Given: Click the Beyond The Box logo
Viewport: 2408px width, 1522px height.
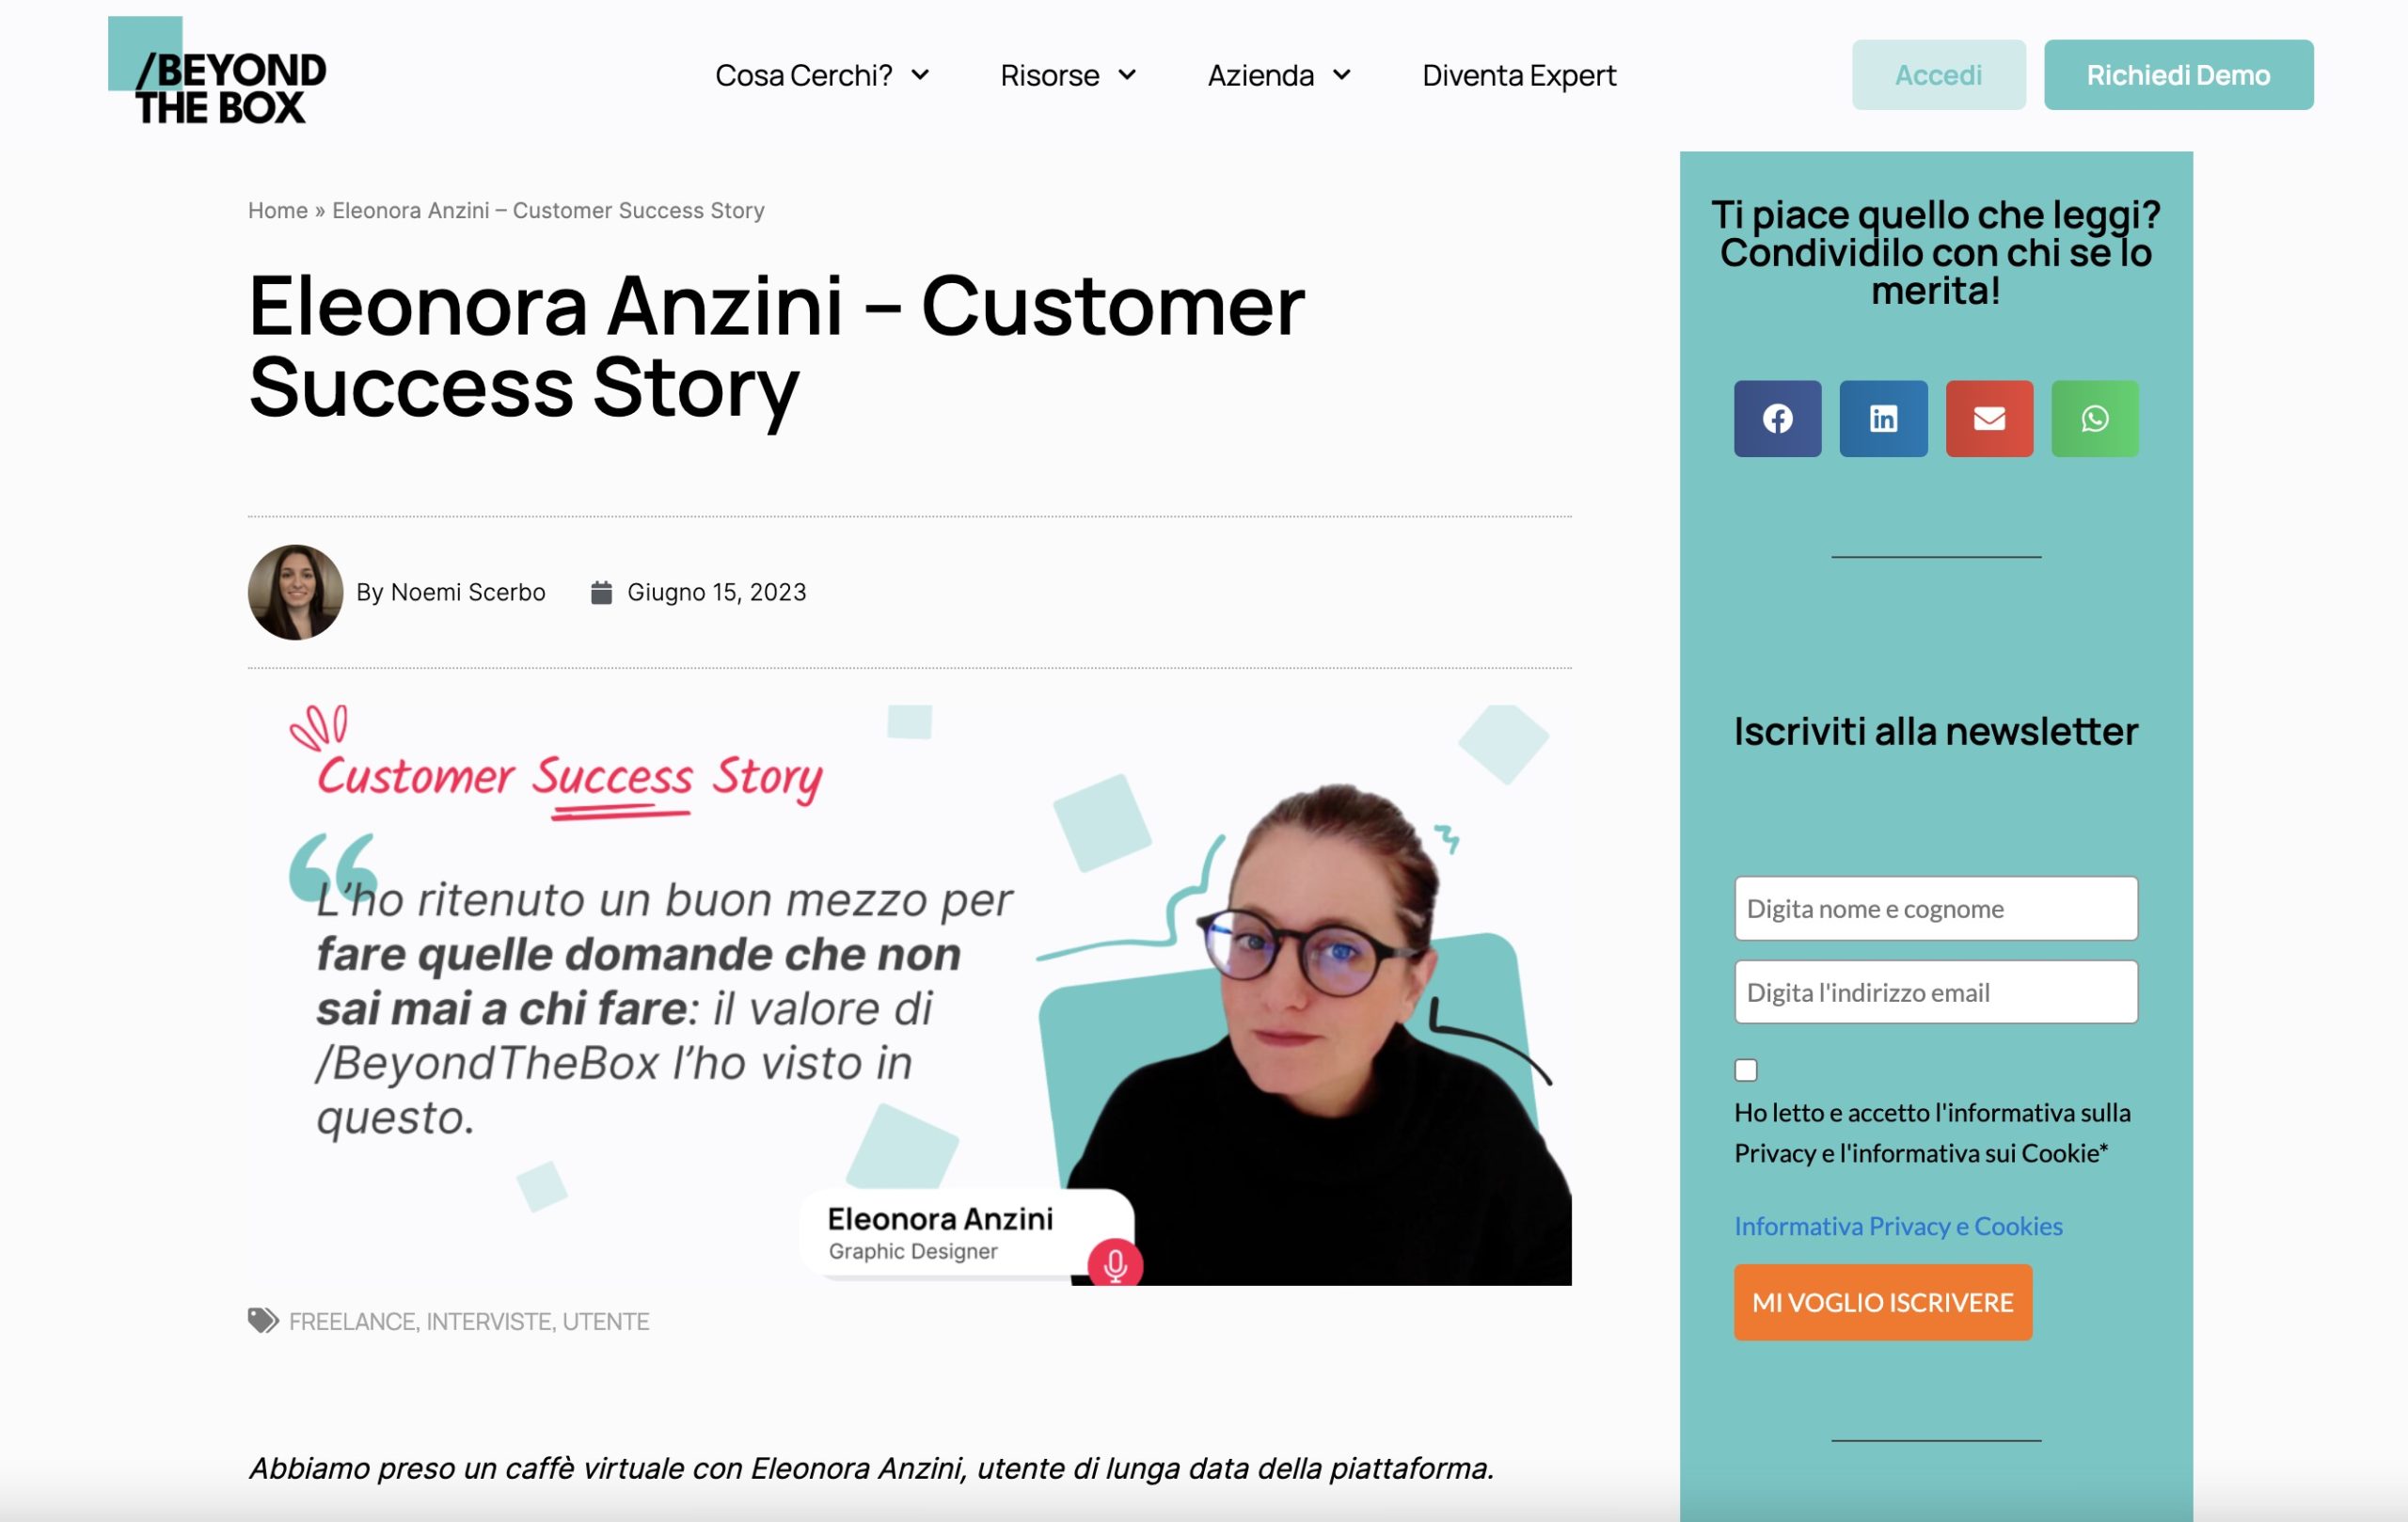Looking at the screenshot, I should pos(217,72).
